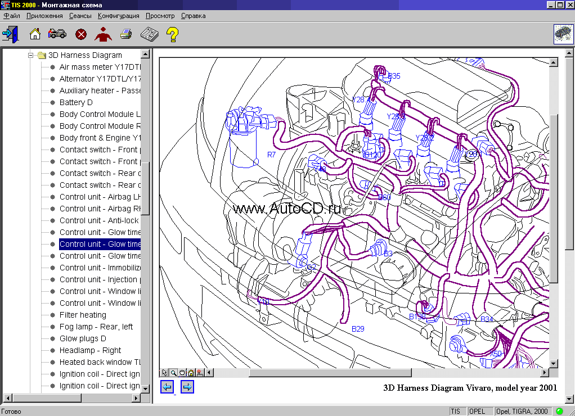Select Air mass meter Y17DT item
Screen dimensions: 575x416
100,67
